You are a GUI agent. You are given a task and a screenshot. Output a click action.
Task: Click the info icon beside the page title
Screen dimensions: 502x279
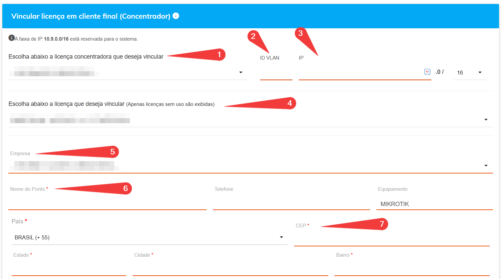tap(176, 16)
